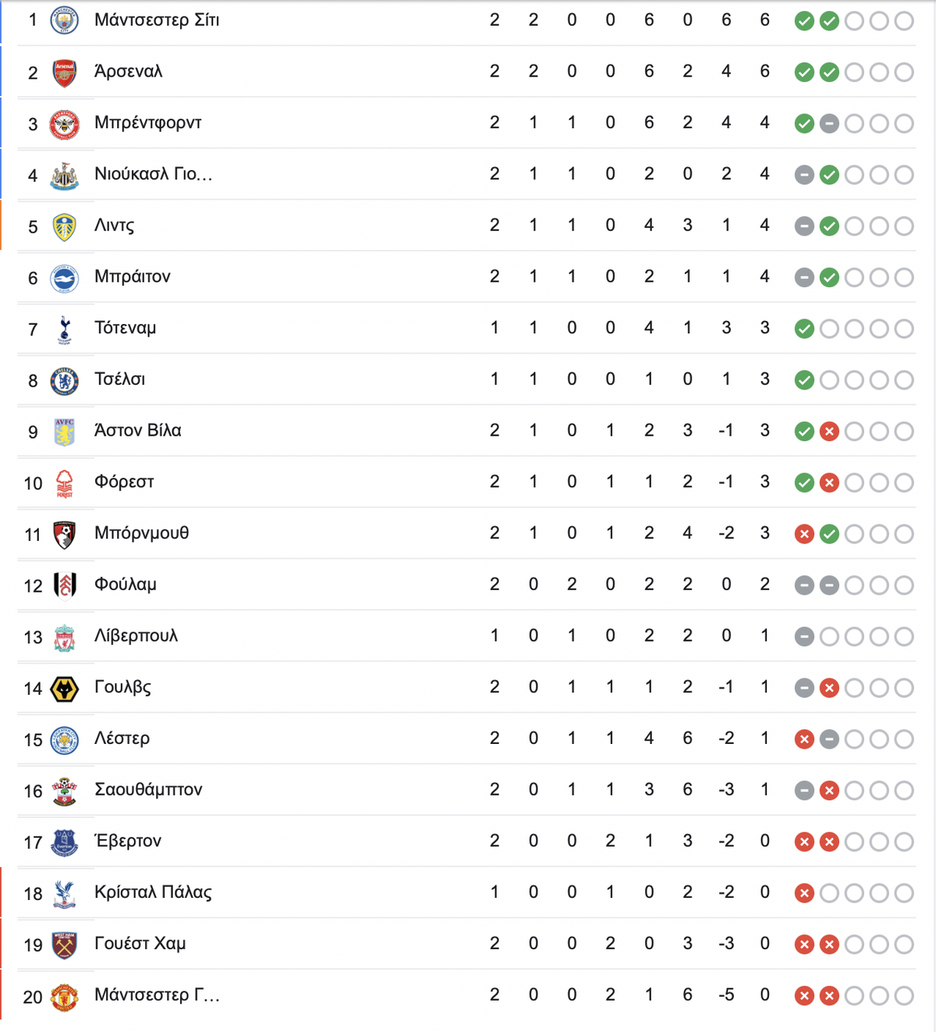Click the Manchester City crest icon
This screenshot has width=936, height=1032.
click(x=65, y=20)
